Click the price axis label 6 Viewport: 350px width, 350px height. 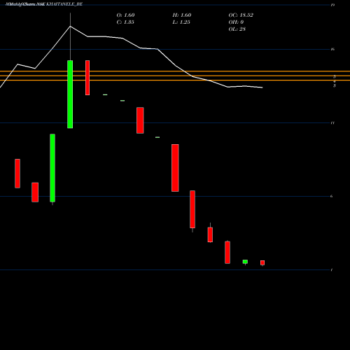[332, 196]
